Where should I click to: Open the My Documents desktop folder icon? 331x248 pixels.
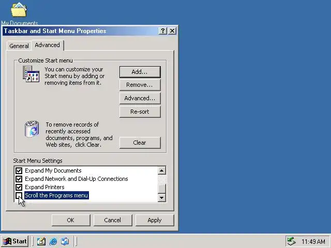(x=19, y=10)
